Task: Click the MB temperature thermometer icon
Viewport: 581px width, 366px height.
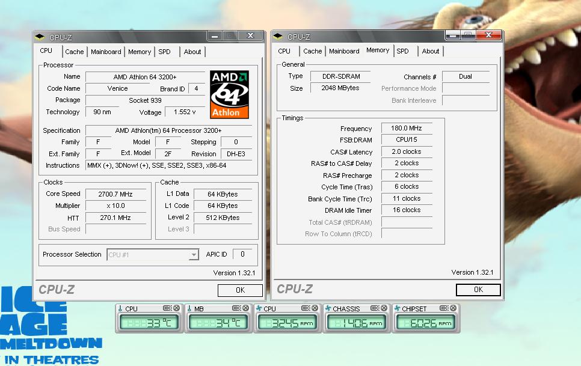Action: pyautogui.click(x=189, y=309)
